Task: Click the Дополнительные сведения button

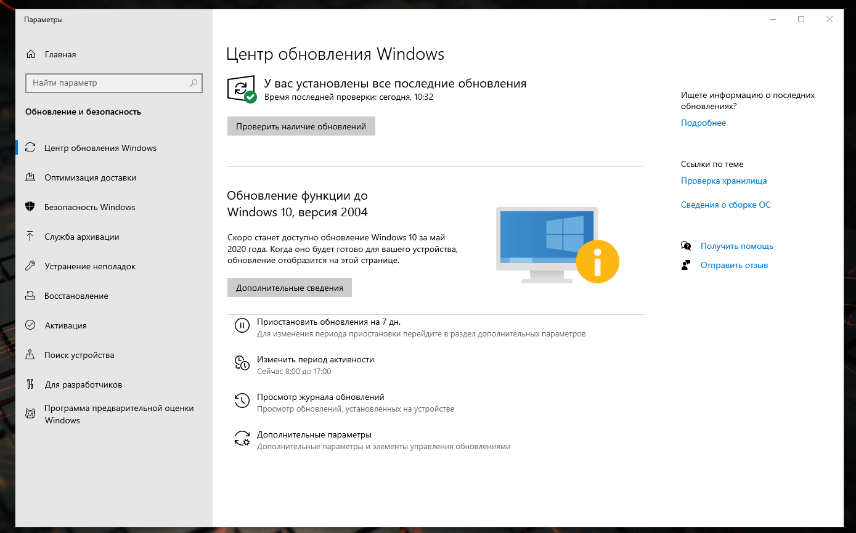Action: click(290, 288)
